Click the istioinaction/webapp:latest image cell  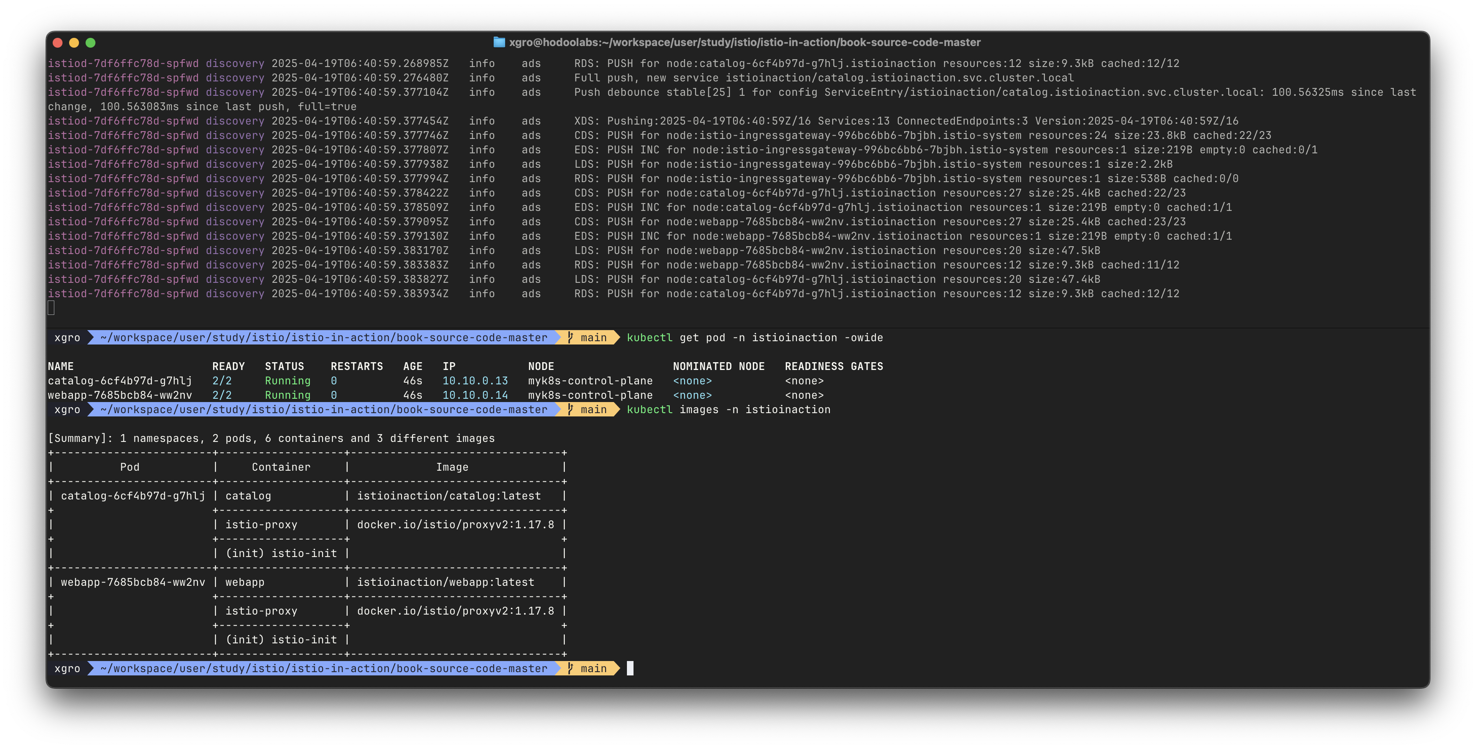tap(445, 583)
